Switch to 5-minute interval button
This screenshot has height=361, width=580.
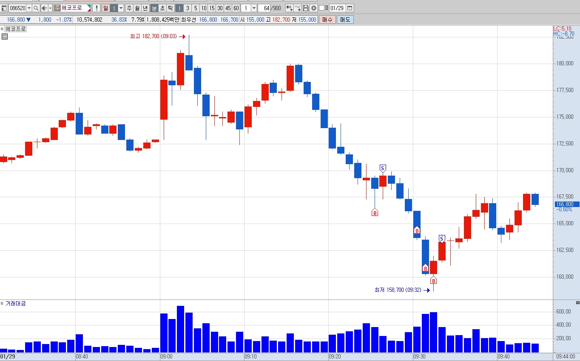point(196,8)
